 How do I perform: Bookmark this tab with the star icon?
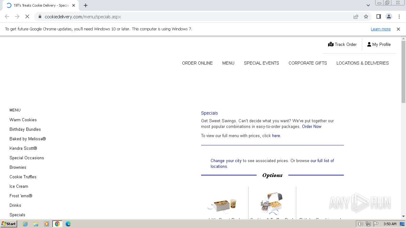(x=366, y=17)
